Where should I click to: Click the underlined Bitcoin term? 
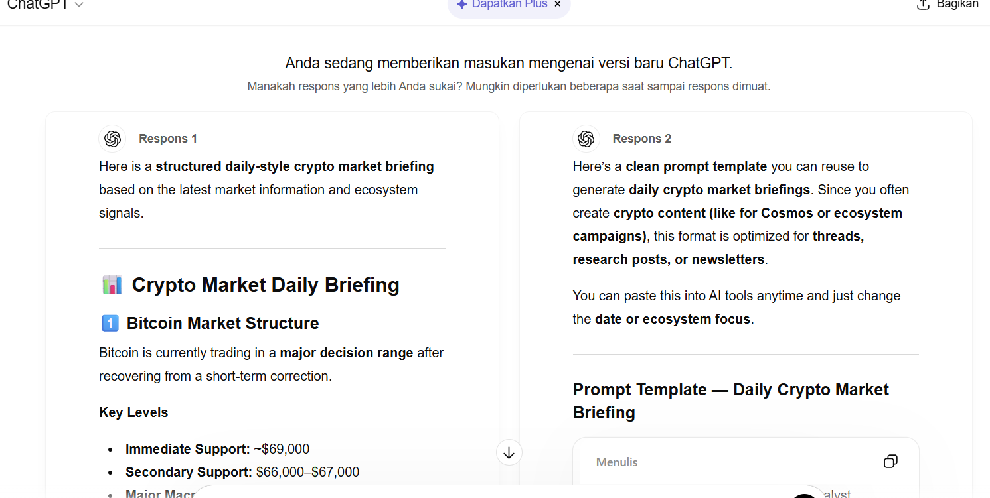pyautogui.click(x=119, y=353)
